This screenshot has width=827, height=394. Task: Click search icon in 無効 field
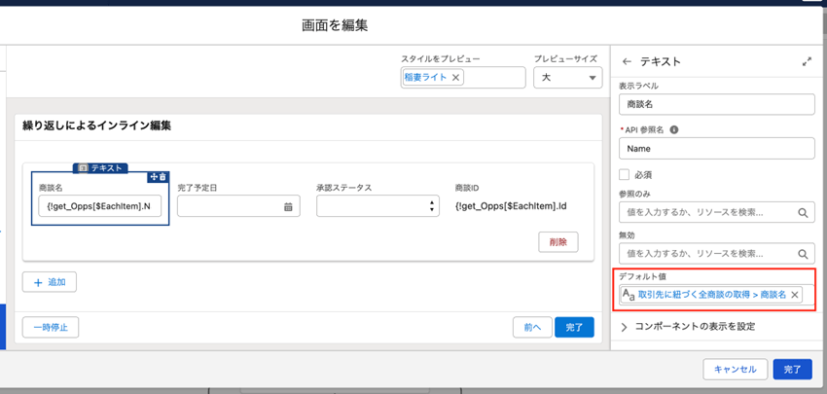(804, 253)
